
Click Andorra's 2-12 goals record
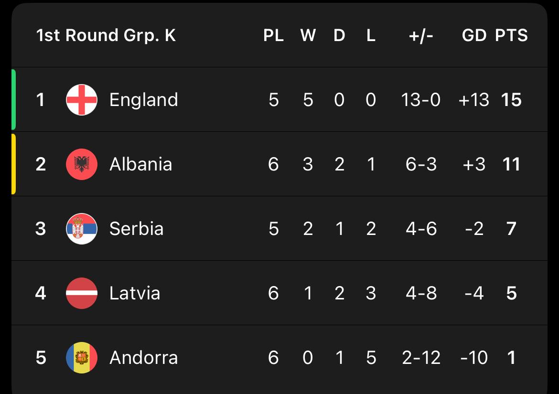(421, 358)
